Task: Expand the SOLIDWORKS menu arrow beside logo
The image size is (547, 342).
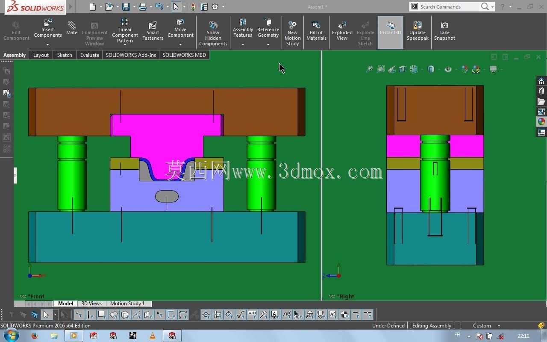Action: coord(71,6)
